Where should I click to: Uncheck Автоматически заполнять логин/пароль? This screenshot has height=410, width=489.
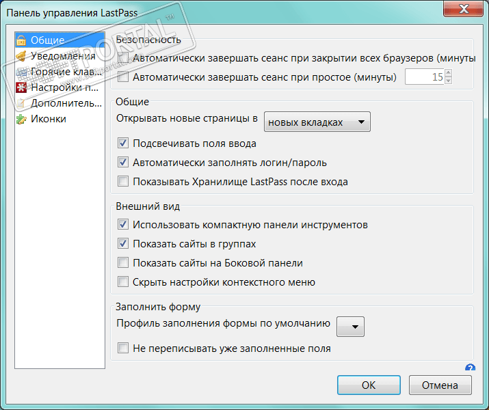tap(123, 163)
